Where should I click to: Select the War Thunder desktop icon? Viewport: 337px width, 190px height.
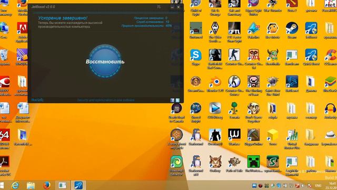point(273,6)
